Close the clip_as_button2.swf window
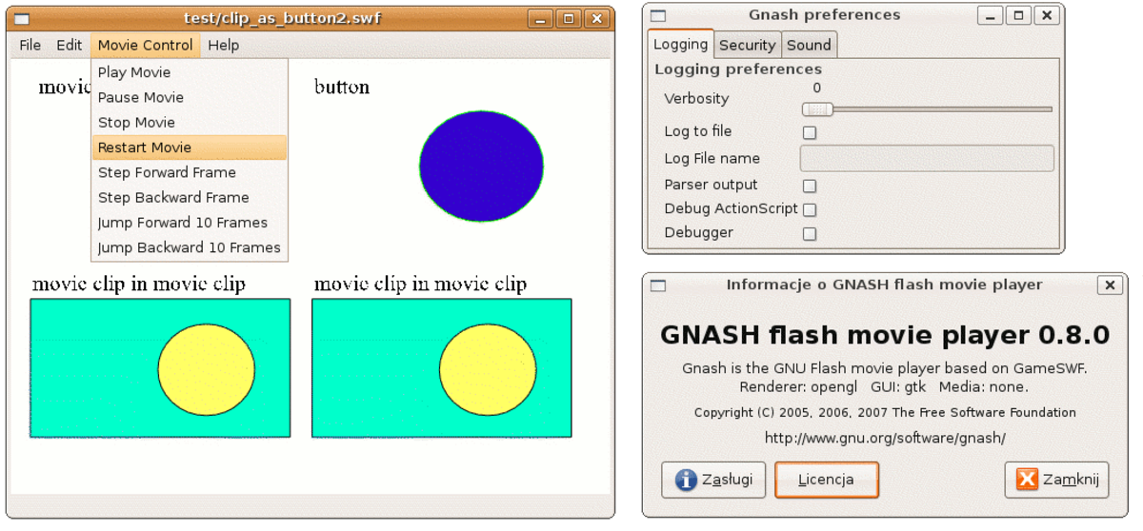Viewport: 1143px width, 531px height. (596, 18)
